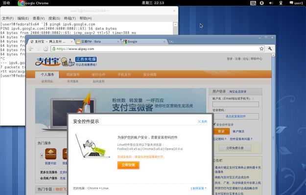Screen dimensions: 306x195
Task: Click the 如何使用 sub-navigation link
Action: tap(98, 81)
